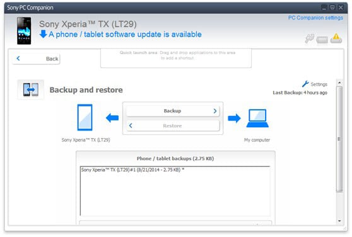
Task: Click the left-pointing blue arrow icon
Action: 112,118
